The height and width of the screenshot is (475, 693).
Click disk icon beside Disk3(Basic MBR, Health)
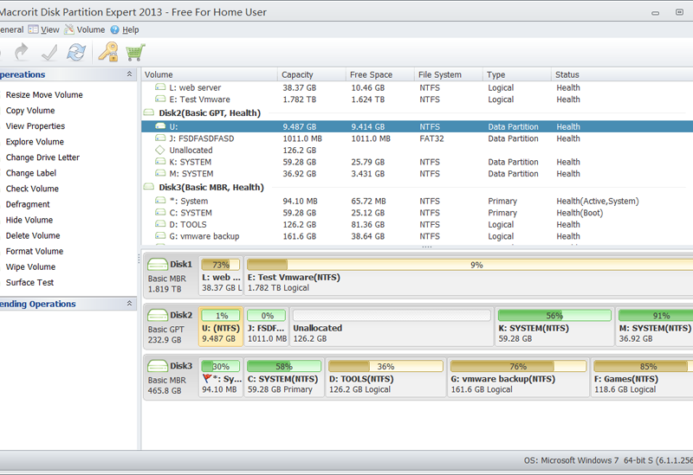(149, 187)
